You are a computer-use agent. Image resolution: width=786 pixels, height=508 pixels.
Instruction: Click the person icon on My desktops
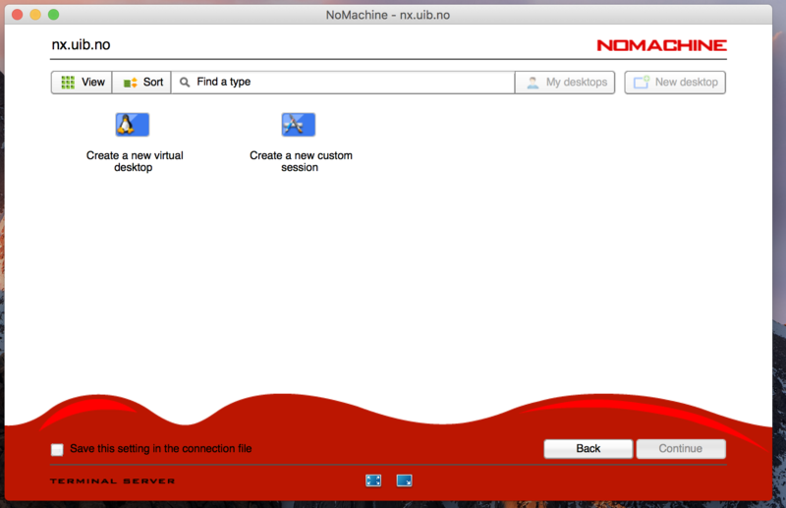coord(533,83)
